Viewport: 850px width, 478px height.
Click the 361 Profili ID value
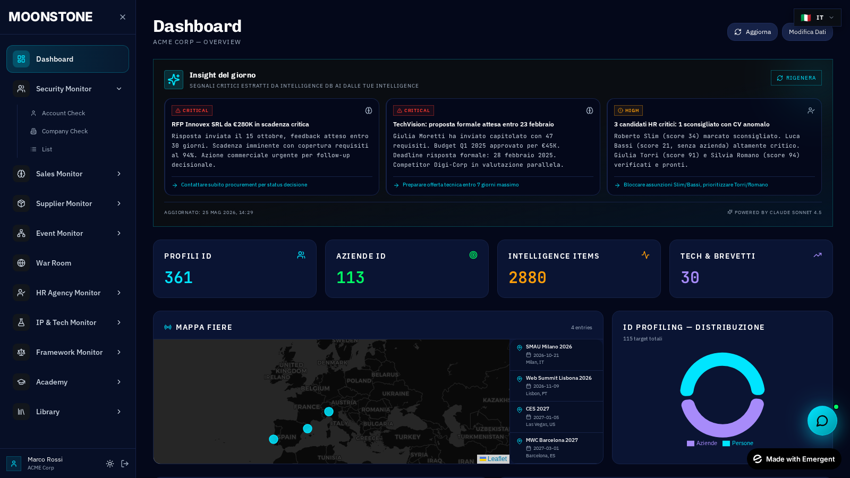coord(178,278)
